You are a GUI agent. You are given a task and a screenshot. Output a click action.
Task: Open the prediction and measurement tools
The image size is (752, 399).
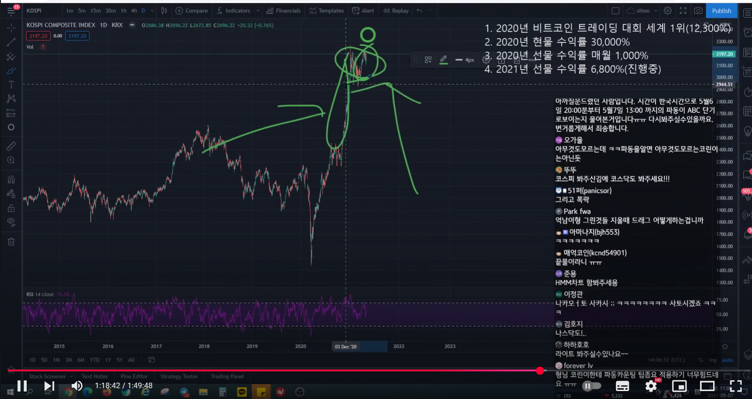11,113
